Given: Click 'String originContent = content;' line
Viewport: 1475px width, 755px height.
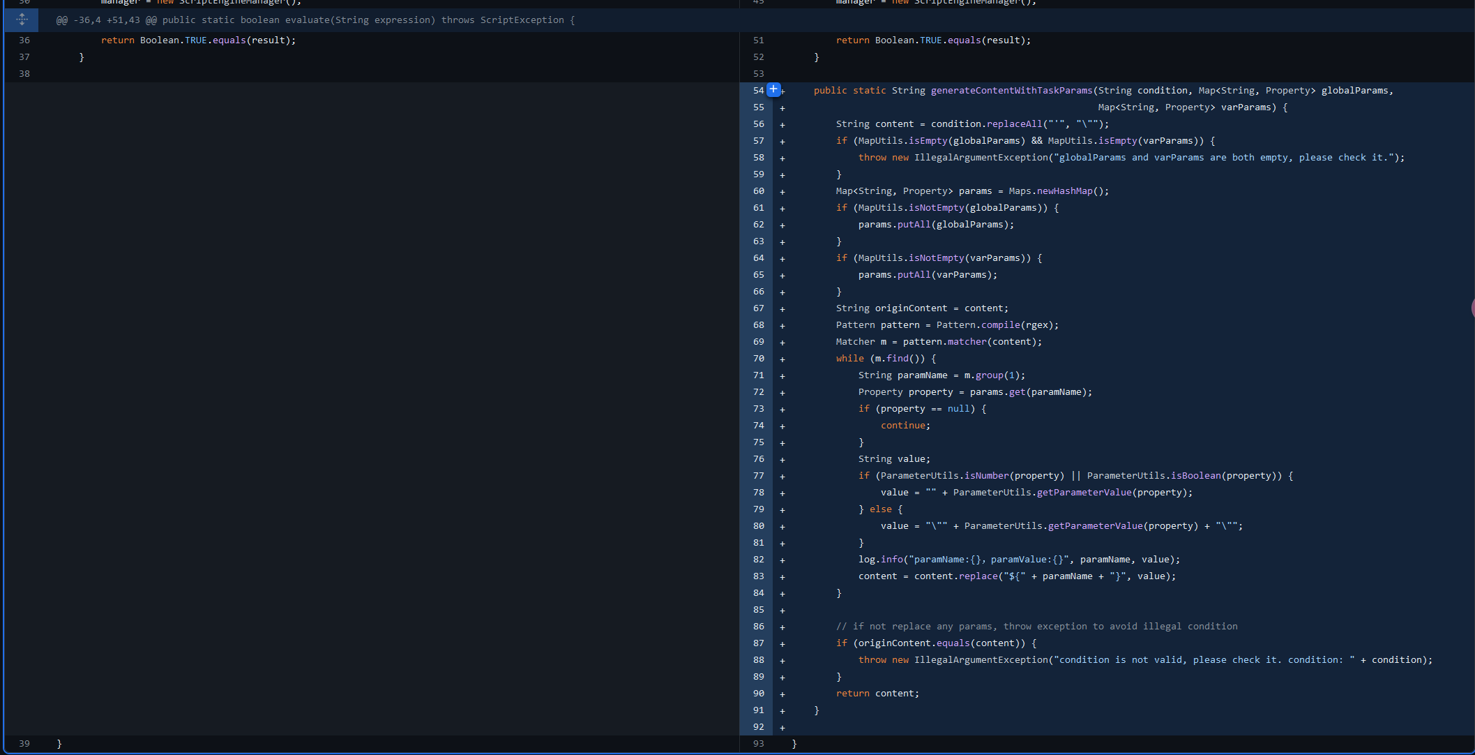Looking at the screenshot, I should click(922, 308).
